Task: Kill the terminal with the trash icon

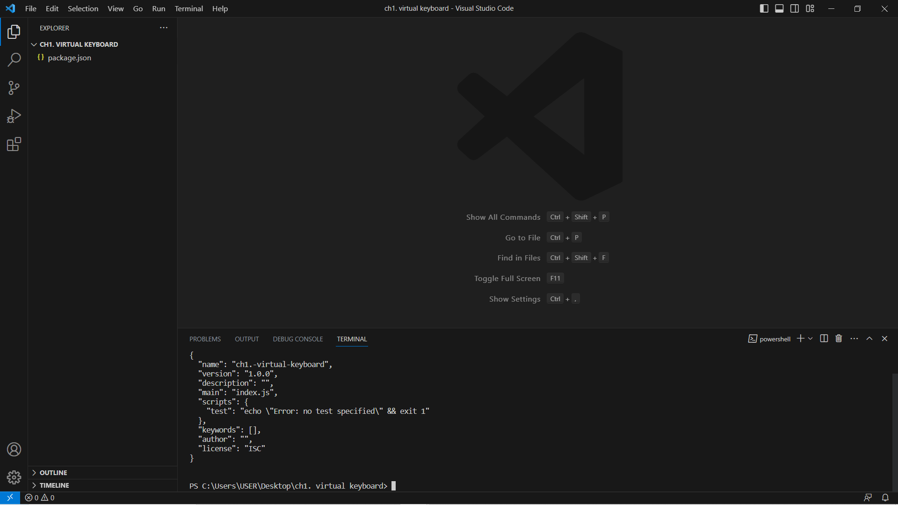Action: click(838, 338)
